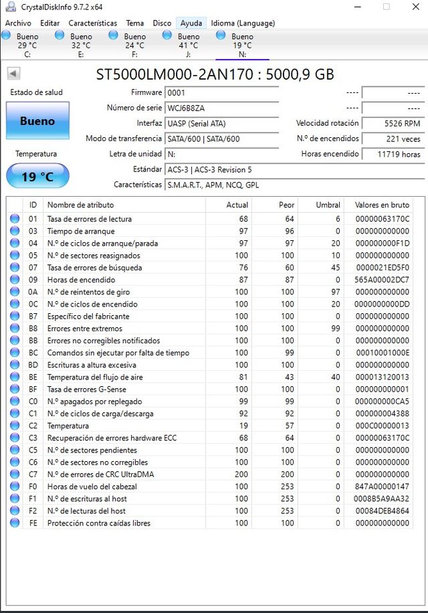Select drive J: status orb at 41 °C
Screen dimensions: 428x613
pos(167,35)
